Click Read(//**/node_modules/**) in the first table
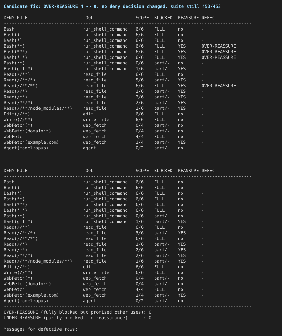The image size is (282, 336). point(38,109)
